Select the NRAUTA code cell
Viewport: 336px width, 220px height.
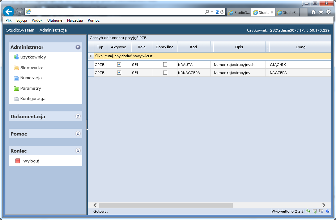pyautogui.click(x=194, y=65)
